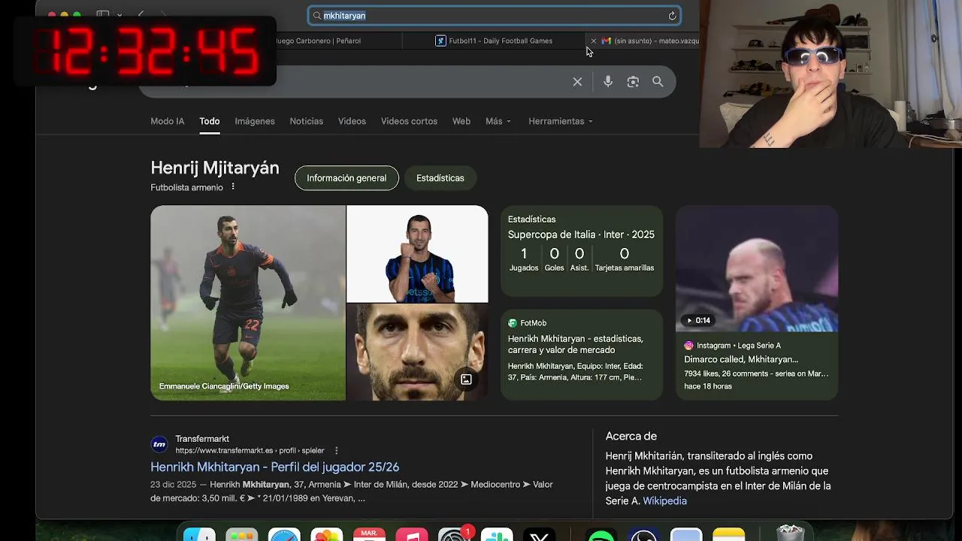The height and width of the screenshot is (541, 962).
Task: Toggle the Safari sidebar icon
Action: [103, 15]
